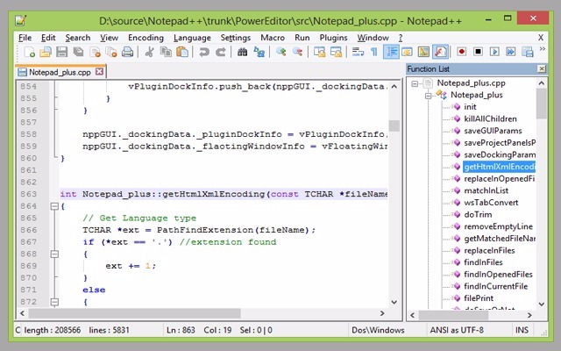Paste using the clipboard icon
The height and width of the screenshot is (351, 561).
point(182,52)
